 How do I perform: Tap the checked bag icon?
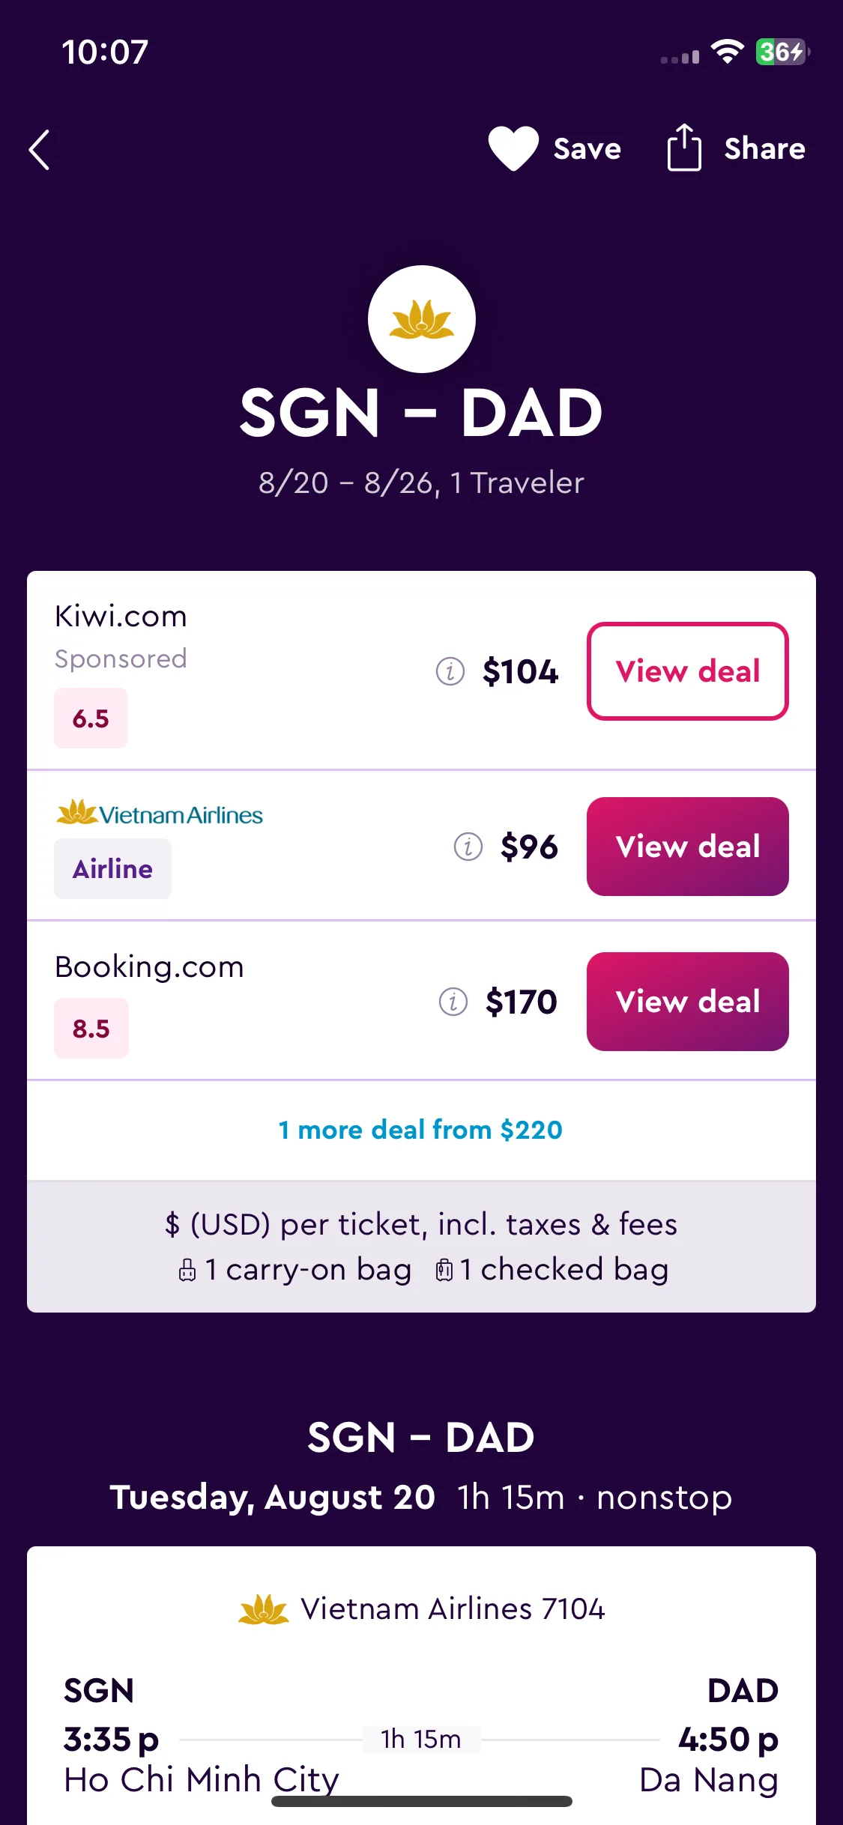click(x=444, y=1271)
